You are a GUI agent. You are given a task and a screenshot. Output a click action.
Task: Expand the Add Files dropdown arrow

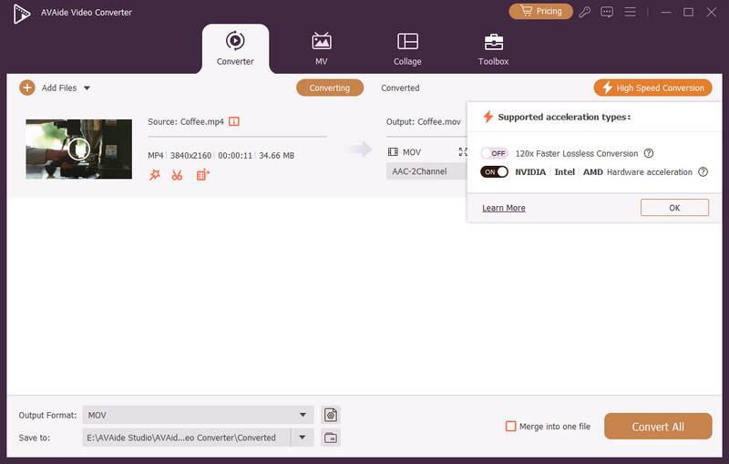[87, 88]
